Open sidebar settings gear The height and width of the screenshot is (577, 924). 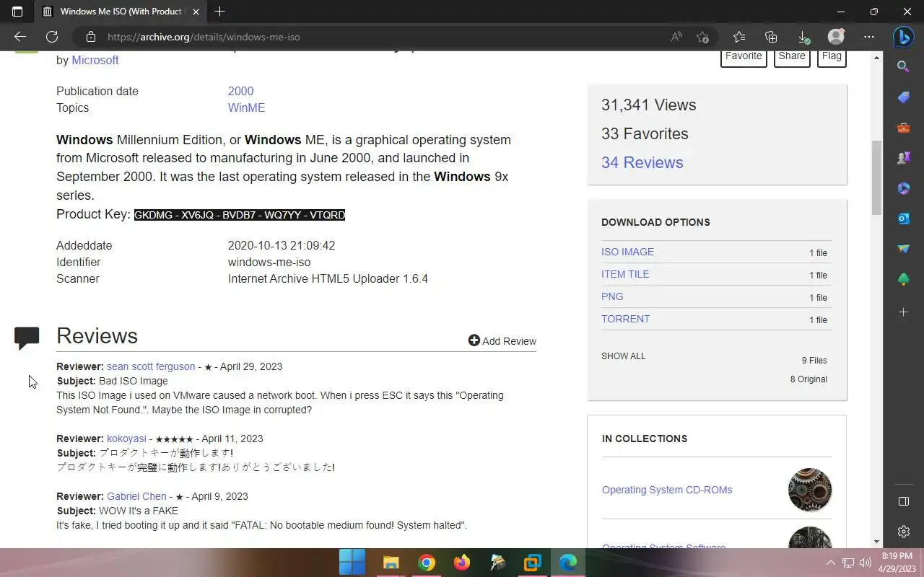click(x=903, y=532)
